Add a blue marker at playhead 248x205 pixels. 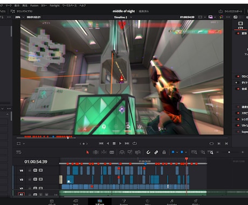(182, 152)
